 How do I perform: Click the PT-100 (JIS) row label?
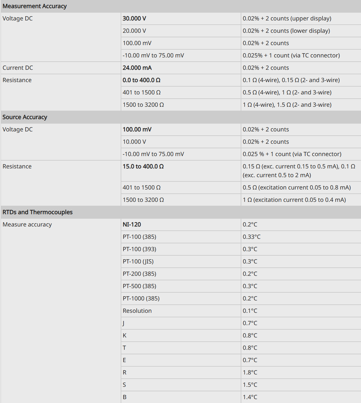tap(138, 262)
